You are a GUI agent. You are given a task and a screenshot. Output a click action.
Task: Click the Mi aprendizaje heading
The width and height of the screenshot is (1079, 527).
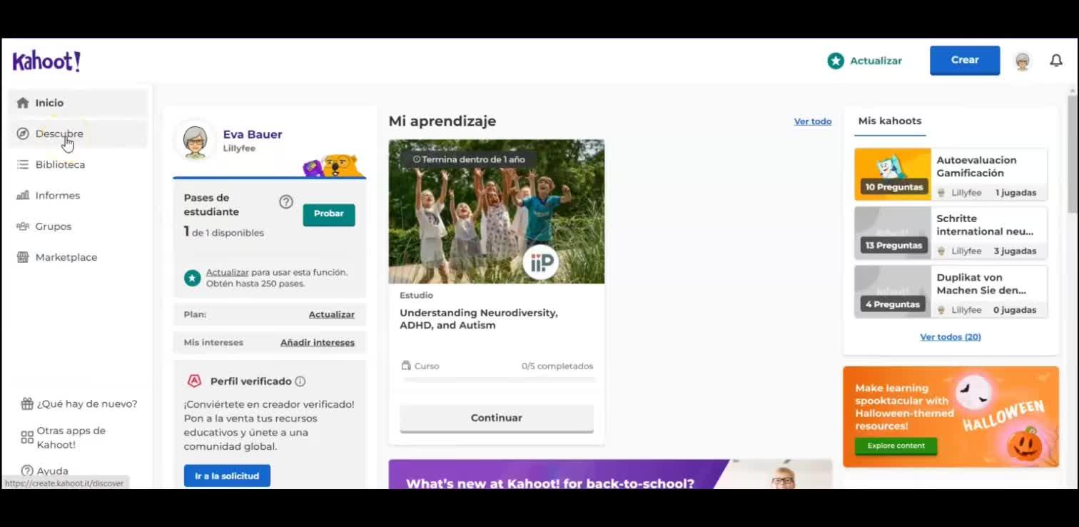click(442, 121)
